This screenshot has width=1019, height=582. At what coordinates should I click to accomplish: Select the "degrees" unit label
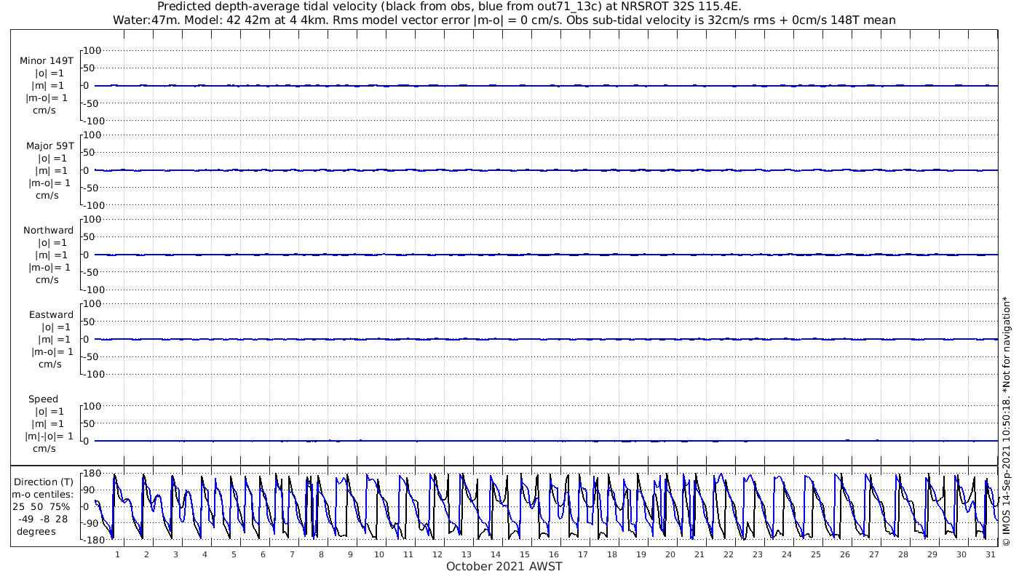pyautogui.click(x=36, y=531)
